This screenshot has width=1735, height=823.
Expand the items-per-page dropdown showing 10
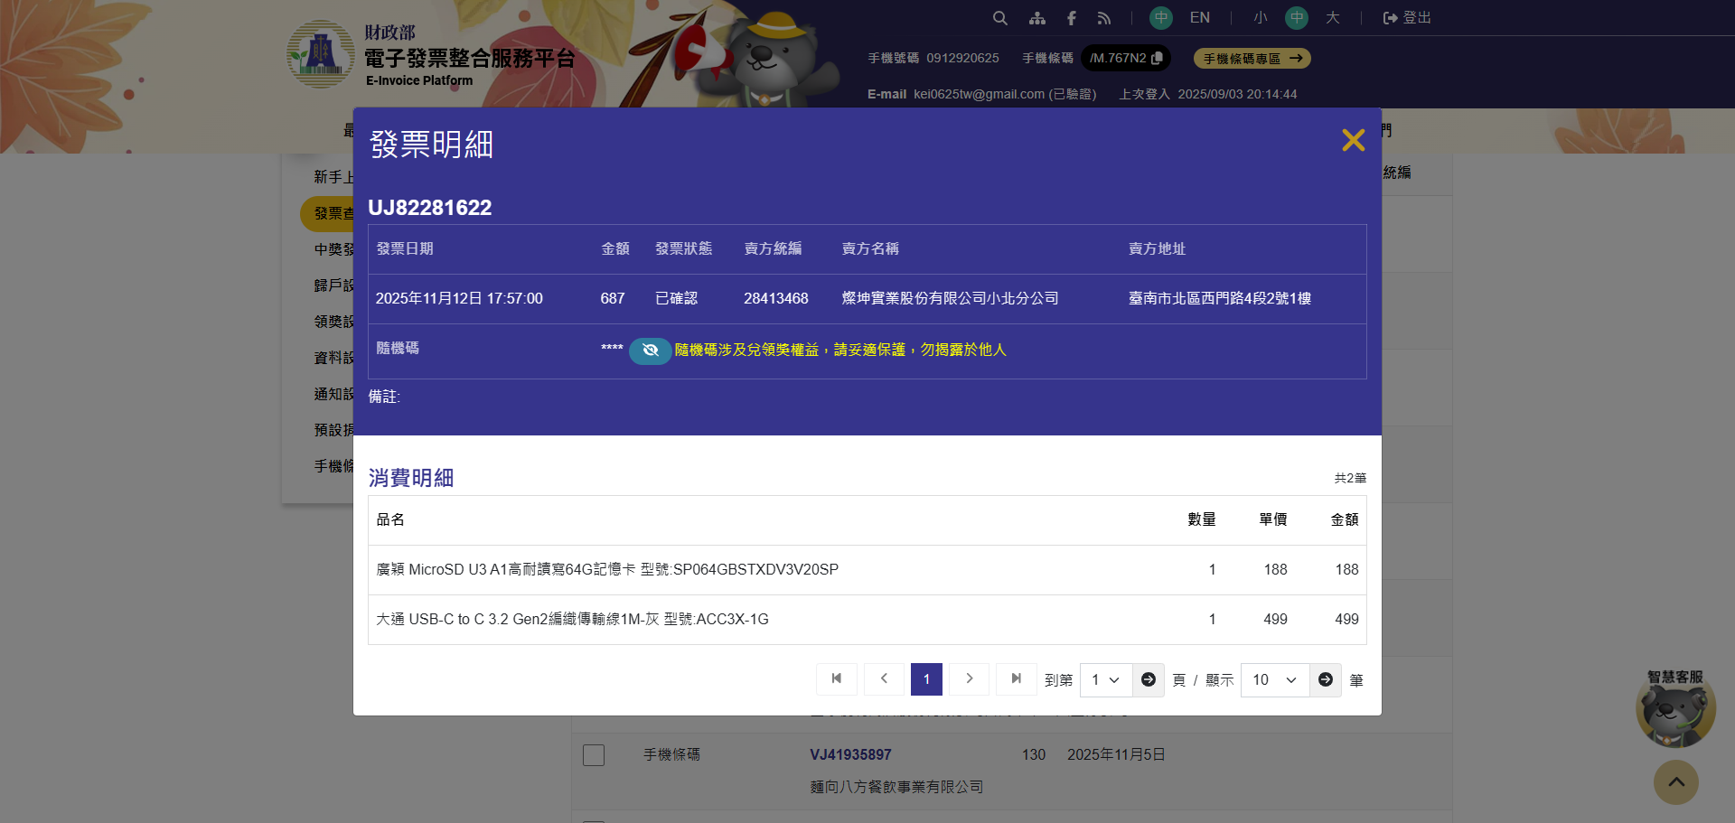[1274, 679]
